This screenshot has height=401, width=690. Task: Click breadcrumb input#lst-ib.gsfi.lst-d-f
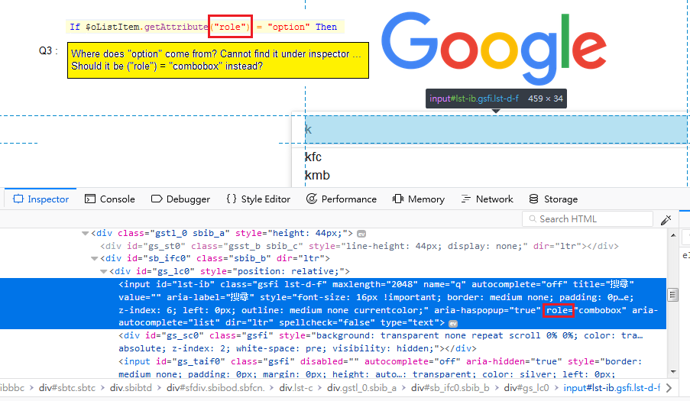click(x=612, y=388)
